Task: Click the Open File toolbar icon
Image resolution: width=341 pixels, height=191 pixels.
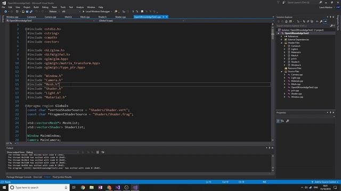Action: tap(23, 12)
